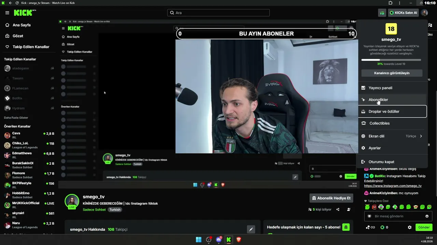437x245 pixels.
Task: Click the level 18 badge
Action: click(x=391, y=29)
